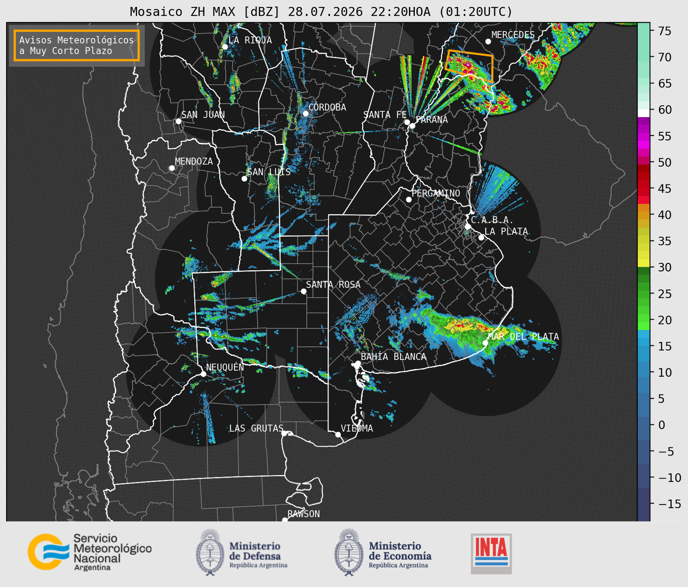The height and width of the screenshot is (587, 688).
Task: Pick the magenta 55 dBZ color band
Action: pyautogui.click(x=644, y=136)
